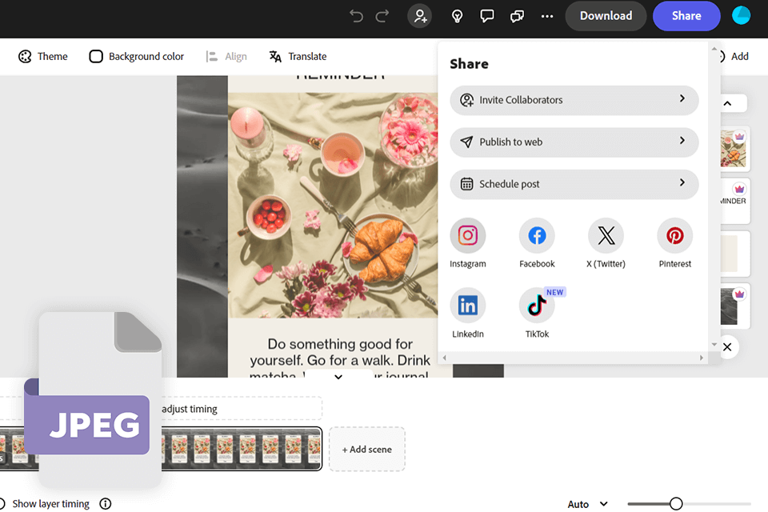
Task: Select the first flower template thumbnail on right
Action: (734, 149)
